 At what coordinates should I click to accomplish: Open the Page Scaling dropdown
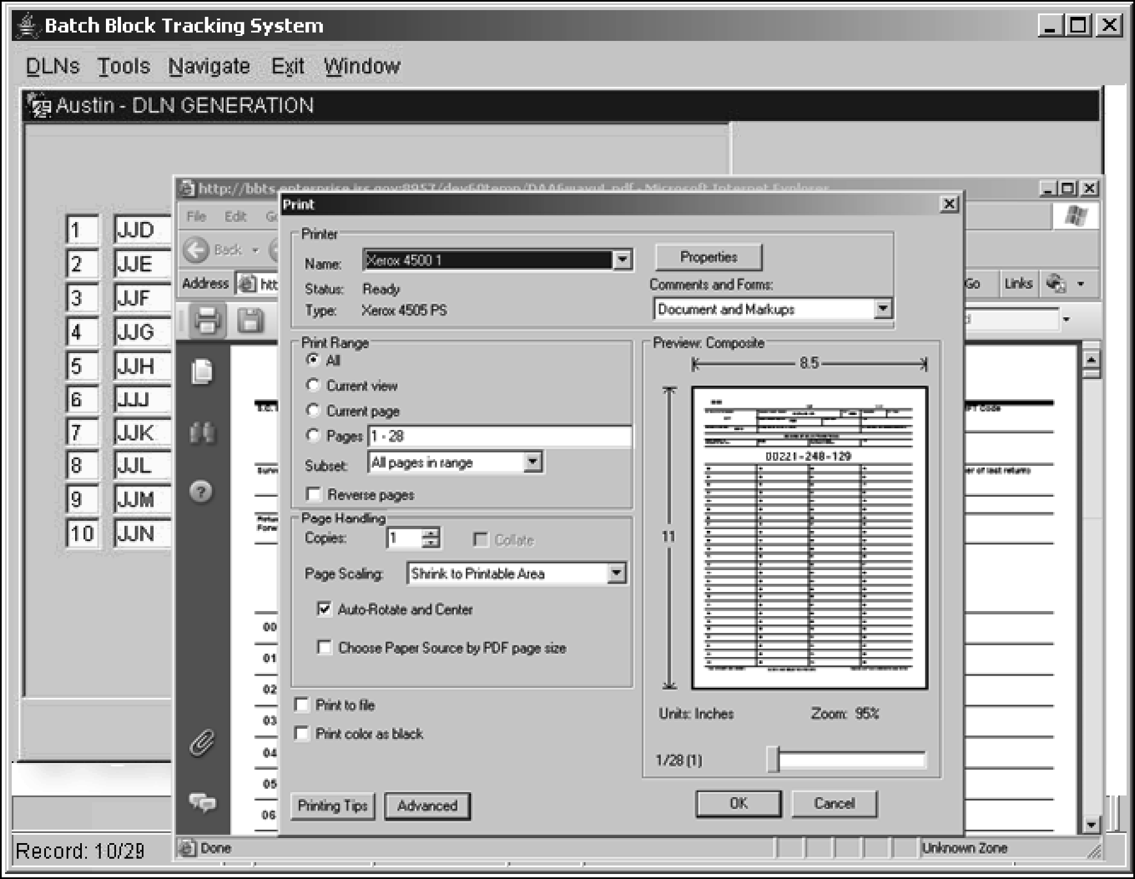click(617, 573)
